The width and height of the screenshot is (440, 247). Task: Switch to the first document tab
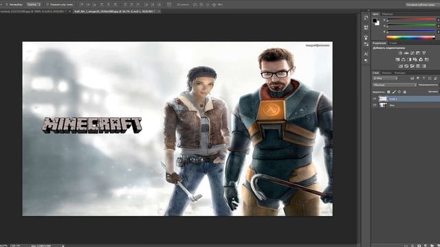(34, 12)
